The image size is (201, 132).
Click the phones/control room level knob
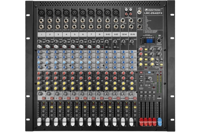point(149,79)
